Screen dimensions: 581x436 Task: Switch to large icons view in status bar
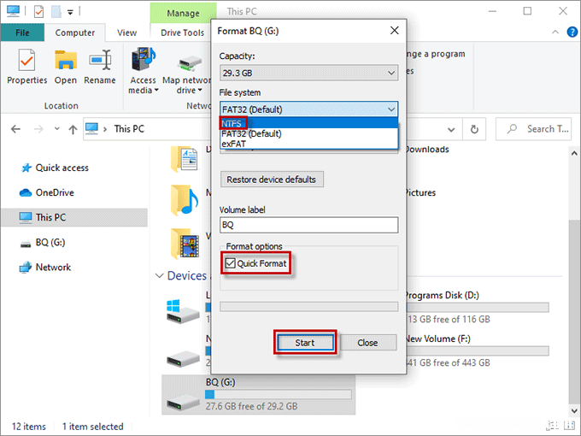(569, 426)
